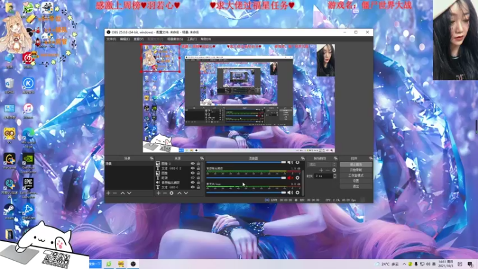This screenshot has width=478, height=269.
Task: Hide the 图像 2 source with eye icon
Action: [192, 163]
